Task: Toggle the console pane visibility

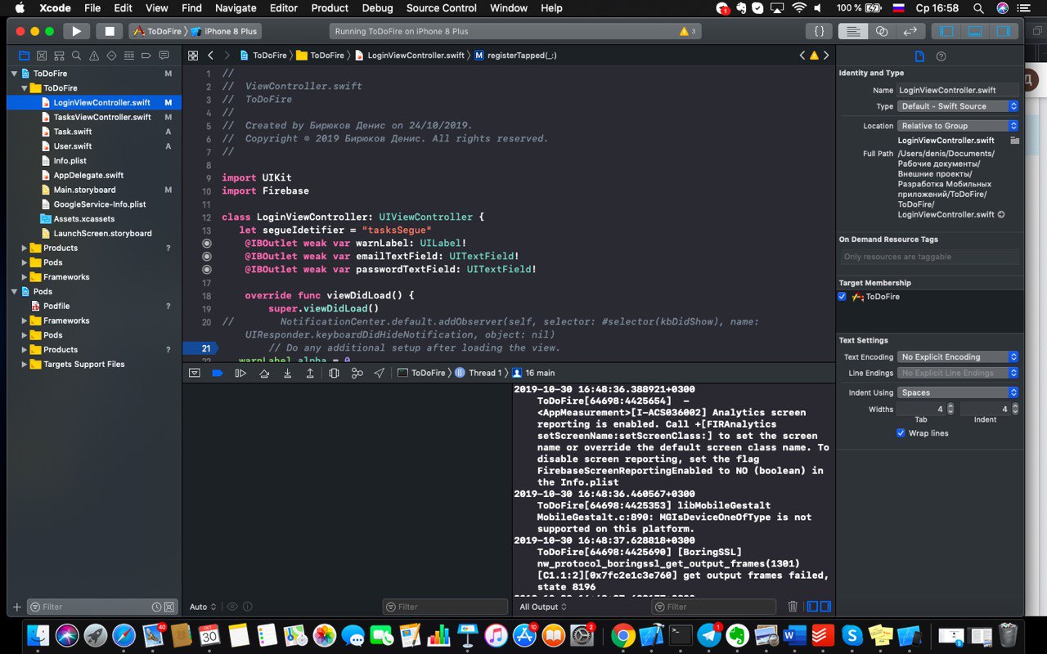Action: coord(825,607)
